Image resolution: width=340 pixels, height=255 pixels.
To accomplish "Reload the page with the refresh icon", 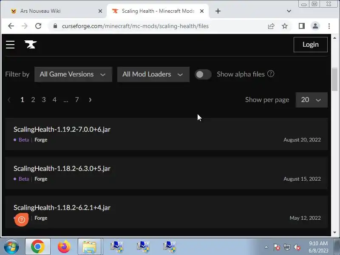I will (38, 26).
